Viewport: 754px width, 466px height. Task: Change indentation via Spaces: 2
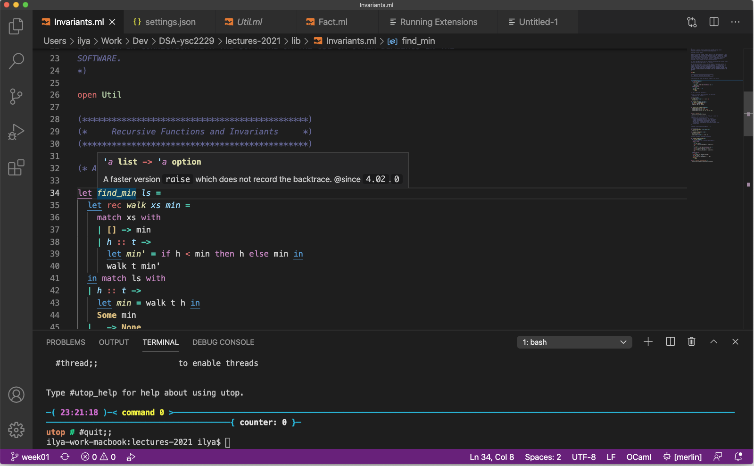543,457
